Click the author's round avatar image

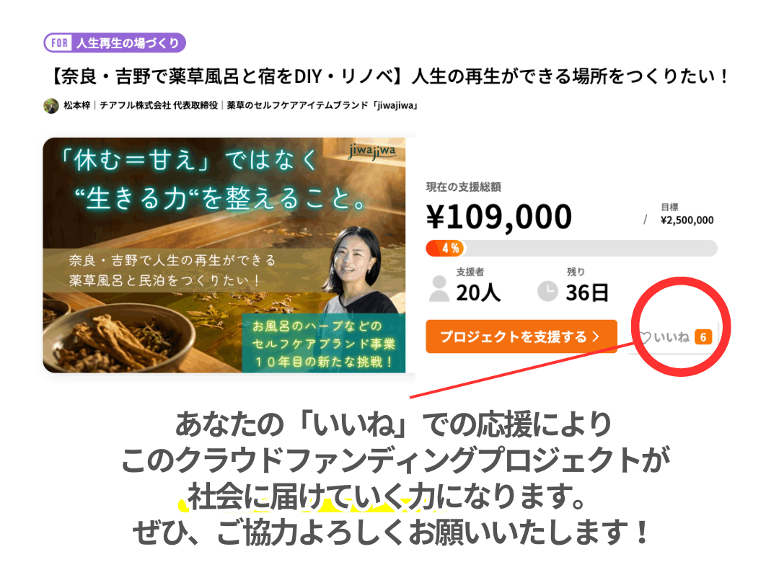pos(51,106)
